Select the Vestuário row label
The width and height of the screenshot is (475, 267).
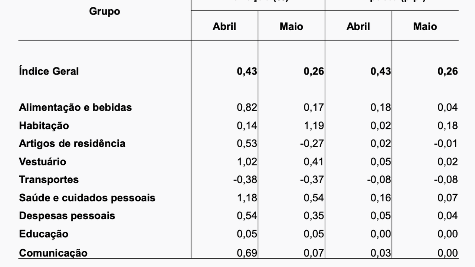tap(42, 162)
